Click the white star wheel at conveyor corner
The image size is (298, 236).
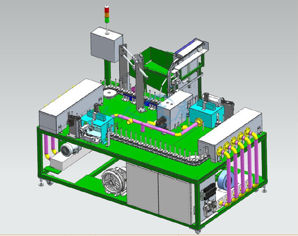tap(109, 92)
